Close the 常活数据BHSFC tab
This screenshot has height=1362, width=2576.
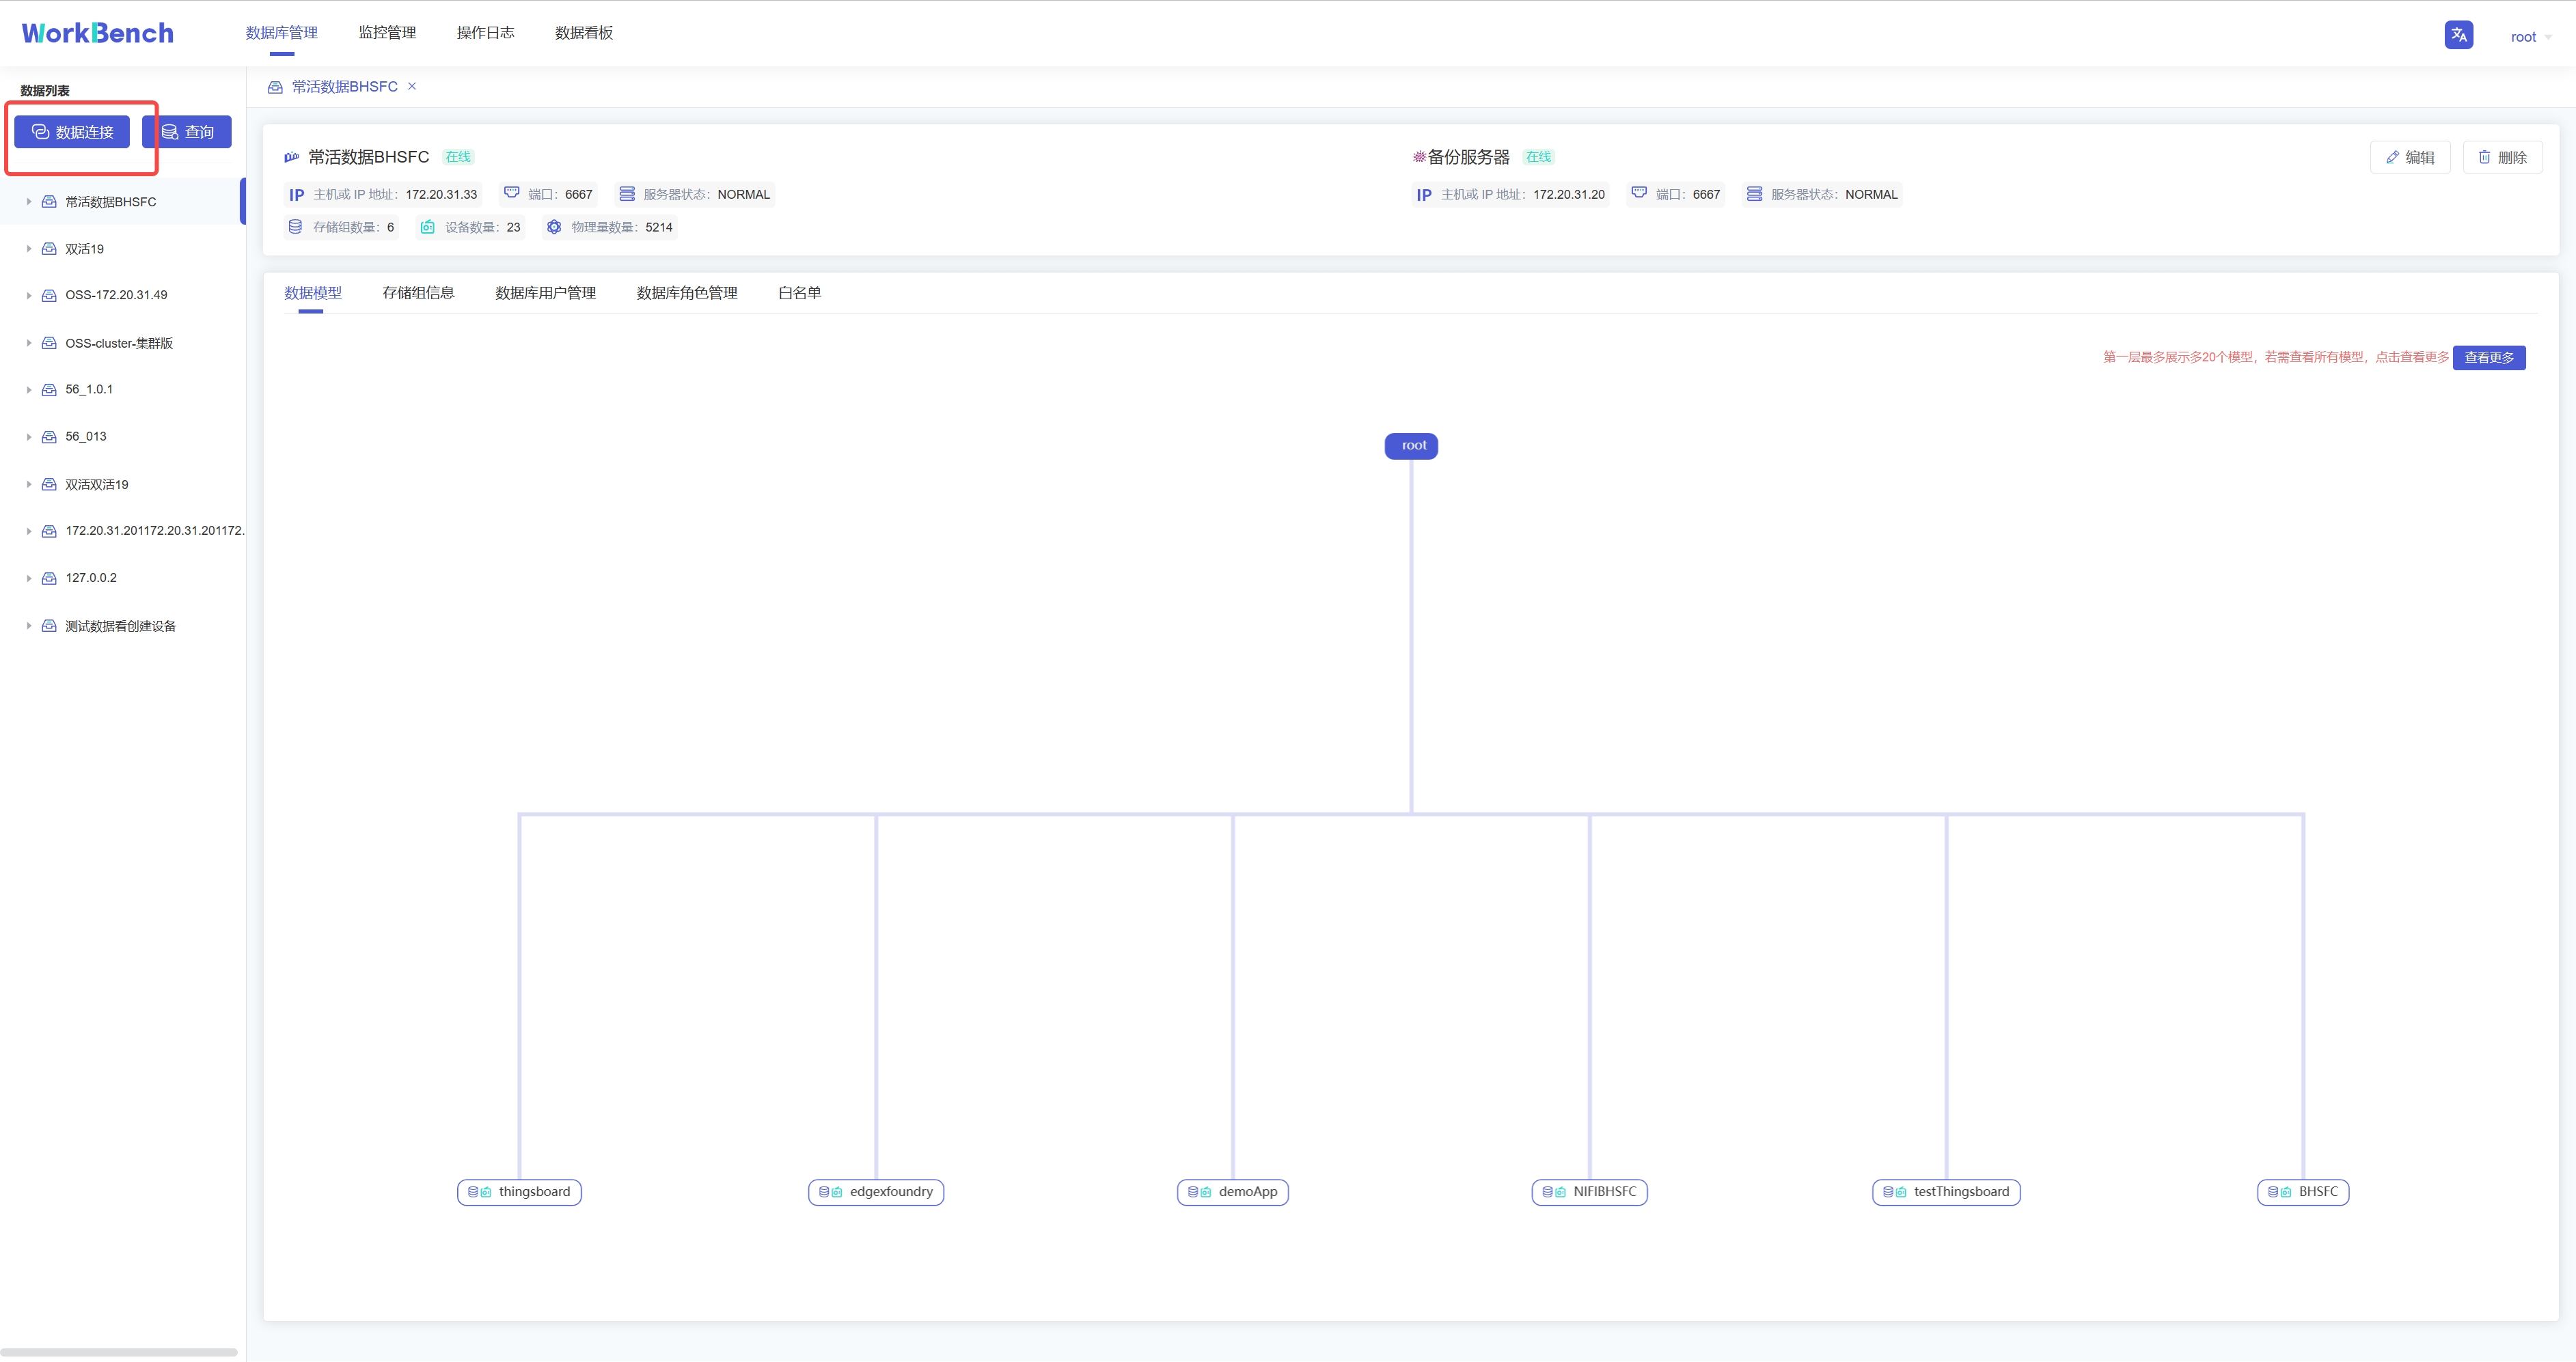(412, 86)
